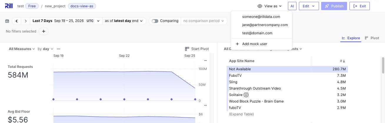Open the Edit dropdown
Screen dimensions: 385x123
(x=309, y=6)
